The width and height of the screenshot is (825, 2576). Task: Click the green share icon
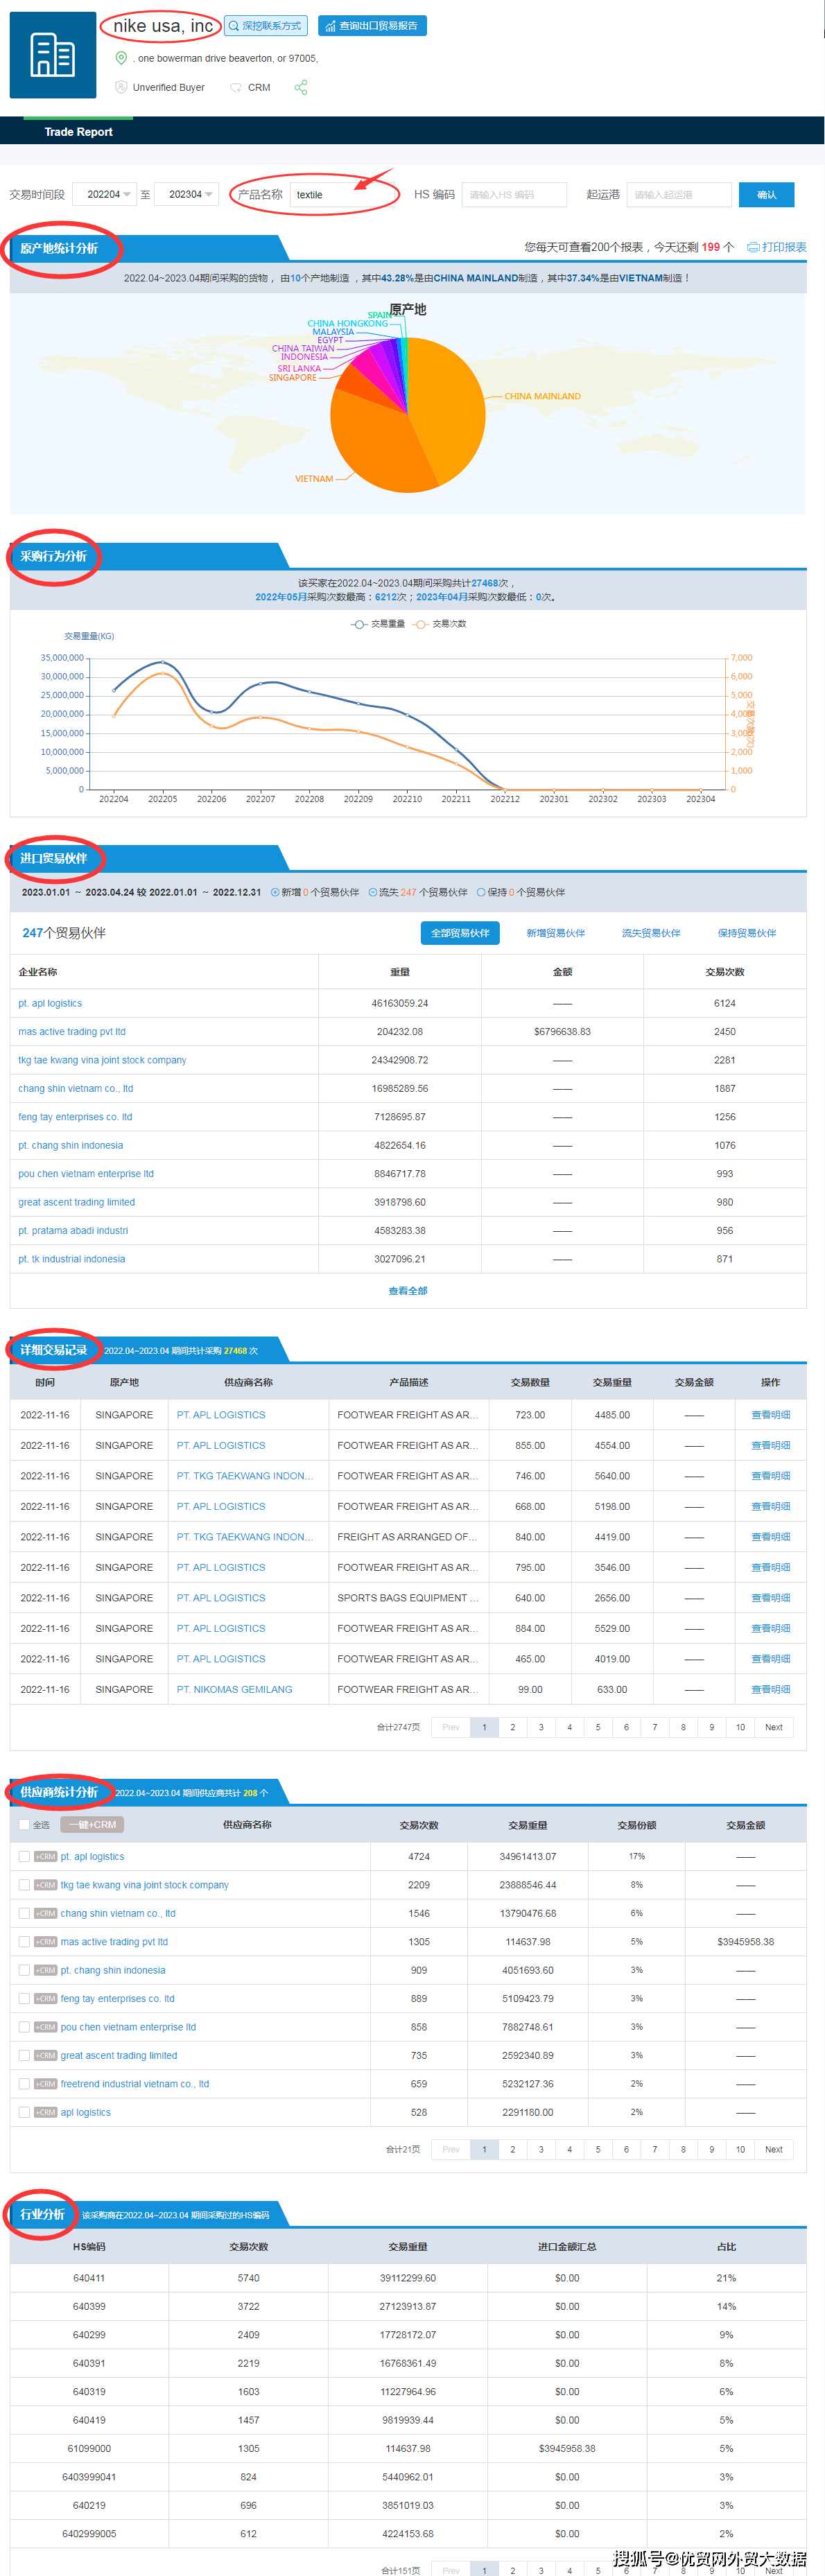tap(300, 87)
